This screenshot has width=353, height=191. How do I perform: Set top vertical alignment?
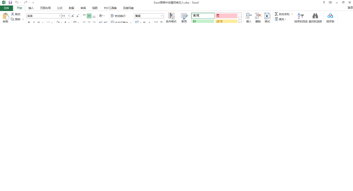click(84, 16)
